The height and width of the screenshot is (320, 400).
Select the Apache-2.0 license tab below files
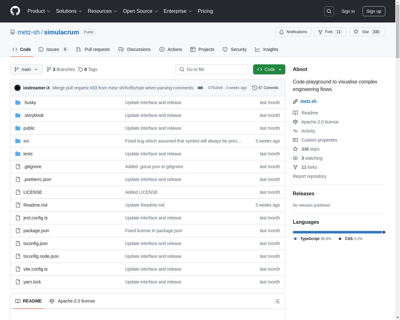72,301
